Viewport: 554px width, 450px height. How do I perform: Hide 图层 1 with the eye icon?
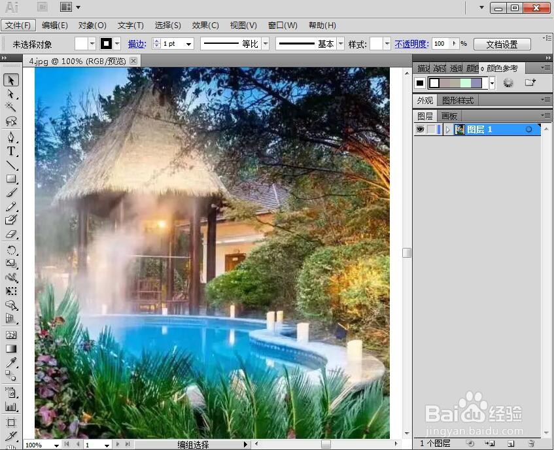(x=420, y=130)
